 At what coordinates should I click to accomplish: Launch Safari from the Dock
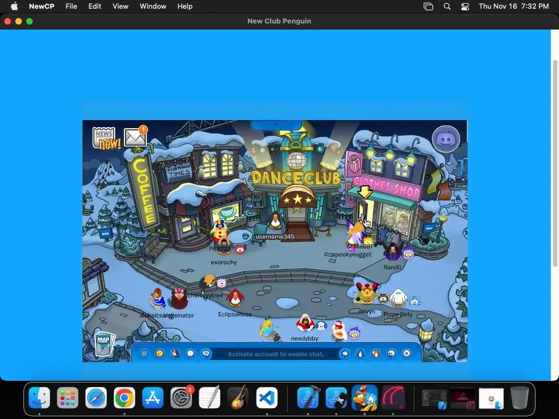pos(96,398)
